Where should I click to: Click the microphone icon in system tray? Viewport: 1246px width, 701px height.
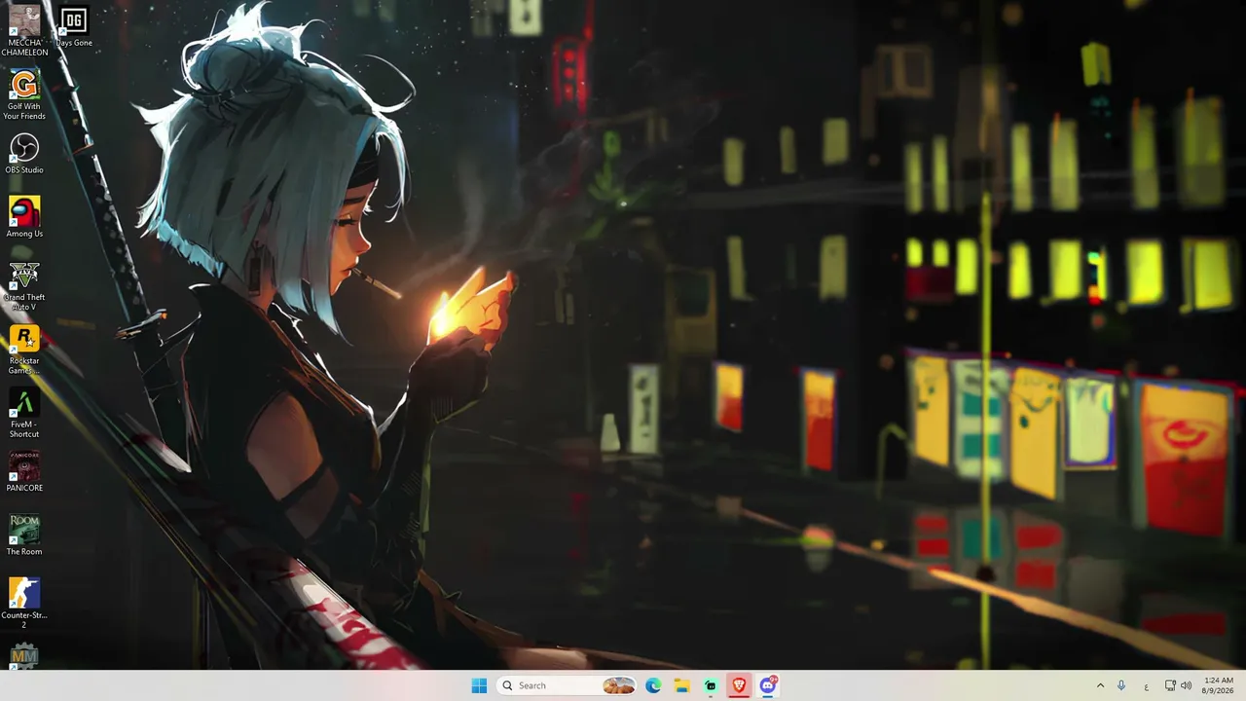tap(1121, 685)
